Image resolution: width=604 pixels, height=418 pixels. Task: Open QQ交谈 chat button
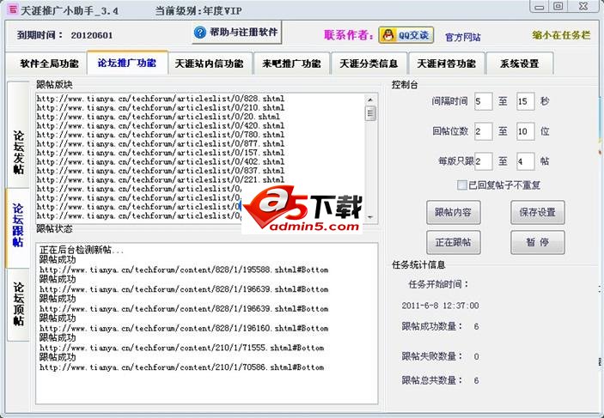pos(406,35)
